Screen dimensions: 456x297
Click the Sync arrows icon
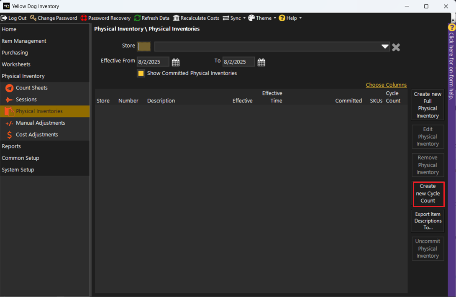pos(226,18)
